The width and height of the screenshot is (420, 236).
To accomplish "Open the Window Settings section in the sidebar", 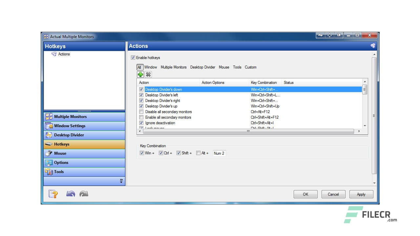I will tap(84, 126).
